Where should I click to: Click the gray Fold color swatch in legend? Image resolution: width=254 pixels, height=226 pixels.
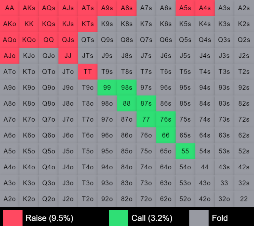click(x=199, y=218)
